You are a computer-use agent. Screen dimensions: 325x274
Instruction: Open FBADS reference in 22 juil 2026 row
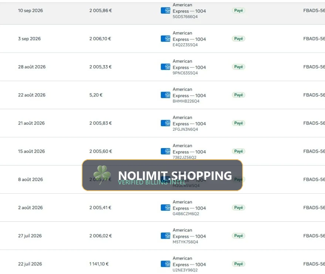point(314,264)
